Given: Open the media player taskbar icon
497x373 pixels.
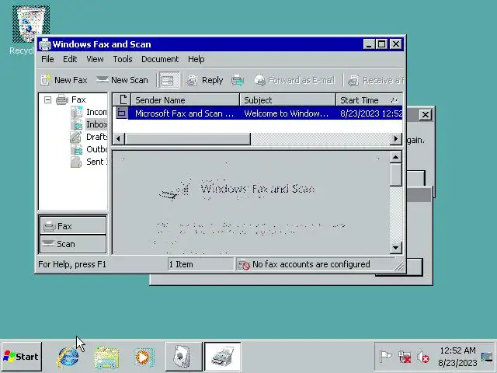Looking at the screenshot, I should point(144,357).
